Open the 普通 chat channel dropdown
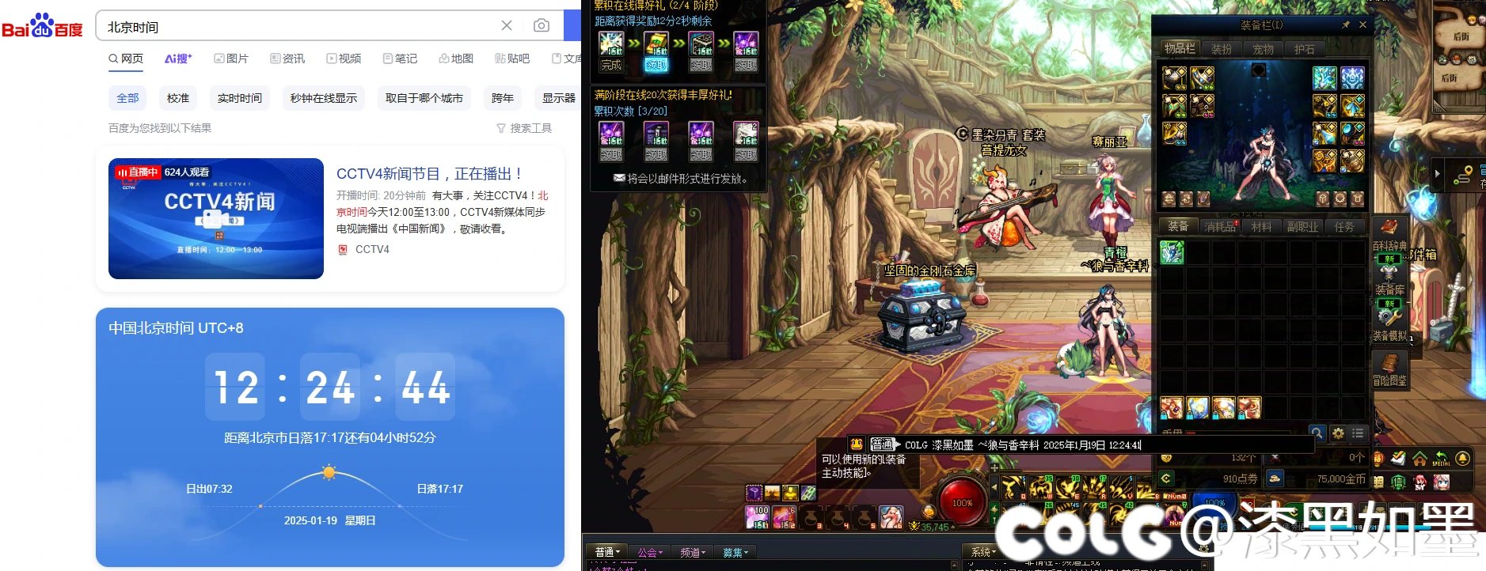This screenshot has width=1486, height=571. point(607,552)
